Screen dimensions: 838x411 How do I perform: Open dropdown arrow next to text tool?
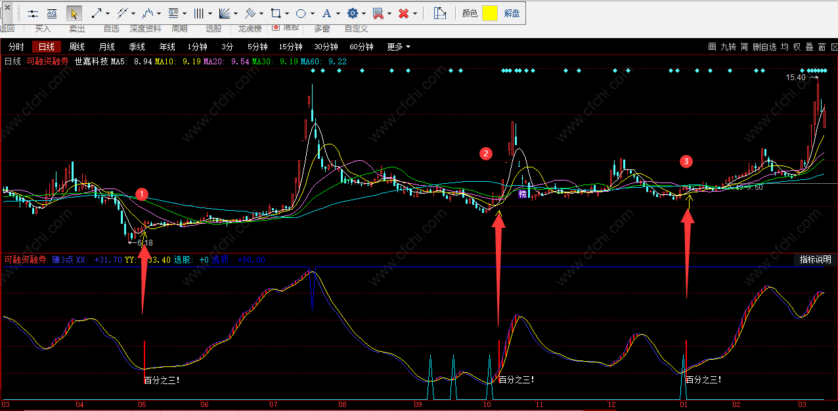pyautogui.click(x=338, y=13)
